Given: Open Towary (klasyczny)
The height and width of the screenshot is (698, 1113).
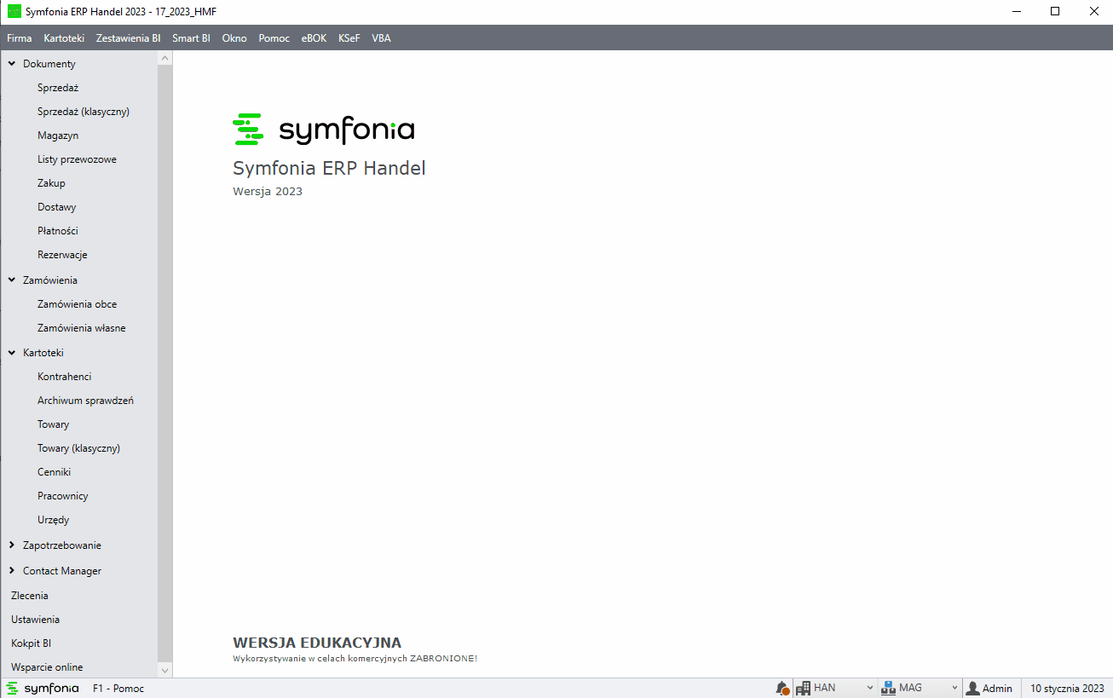Looking at the screenshot, I should pos(78,448).
